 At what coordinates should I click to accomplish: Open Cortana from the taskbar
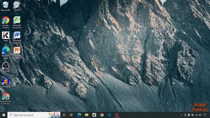coord(64,115)
